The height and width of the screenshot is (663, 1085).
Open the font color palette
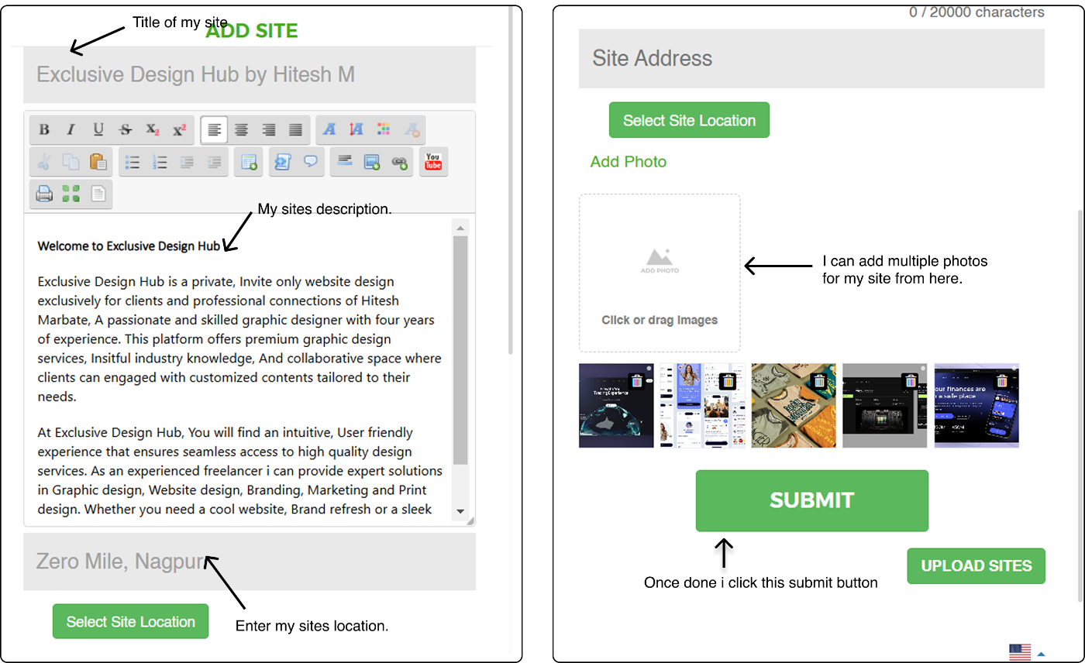point(384,130)
